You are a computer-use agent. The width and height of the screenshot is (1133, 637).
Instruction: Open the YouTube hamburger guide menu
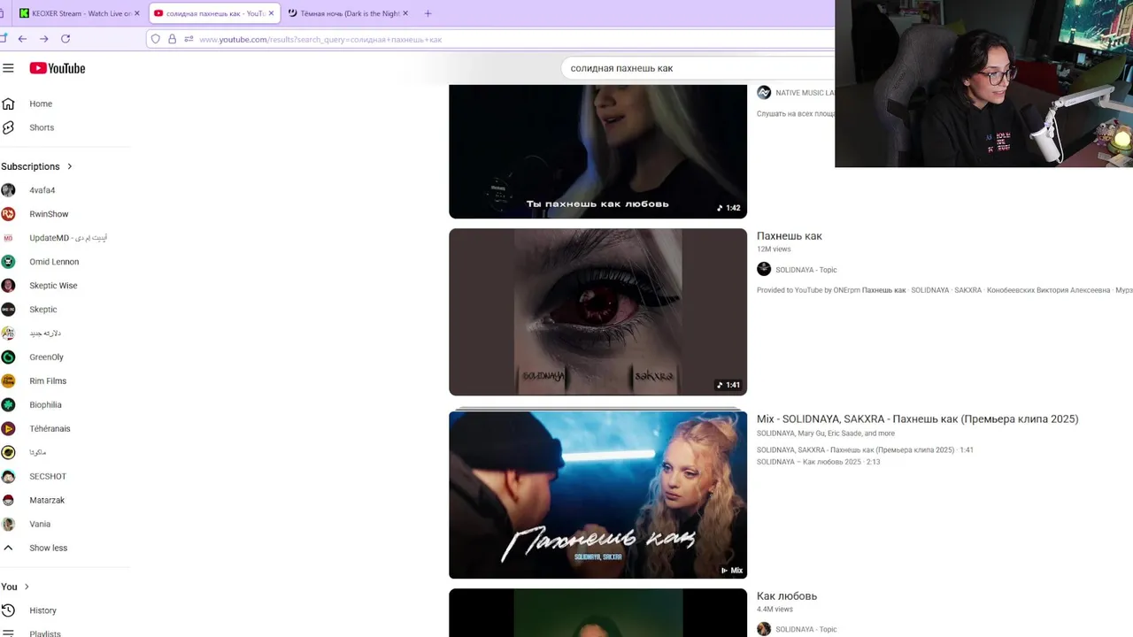coord(8,68)
